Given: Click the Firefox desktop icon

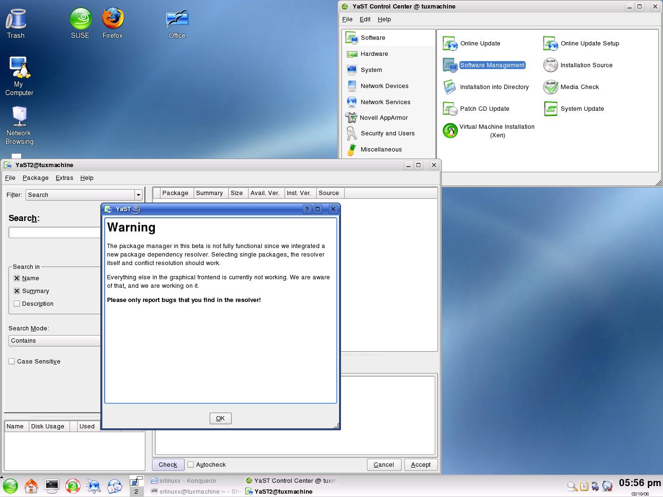Looking at the screenshot, I should tap(113, 24).
